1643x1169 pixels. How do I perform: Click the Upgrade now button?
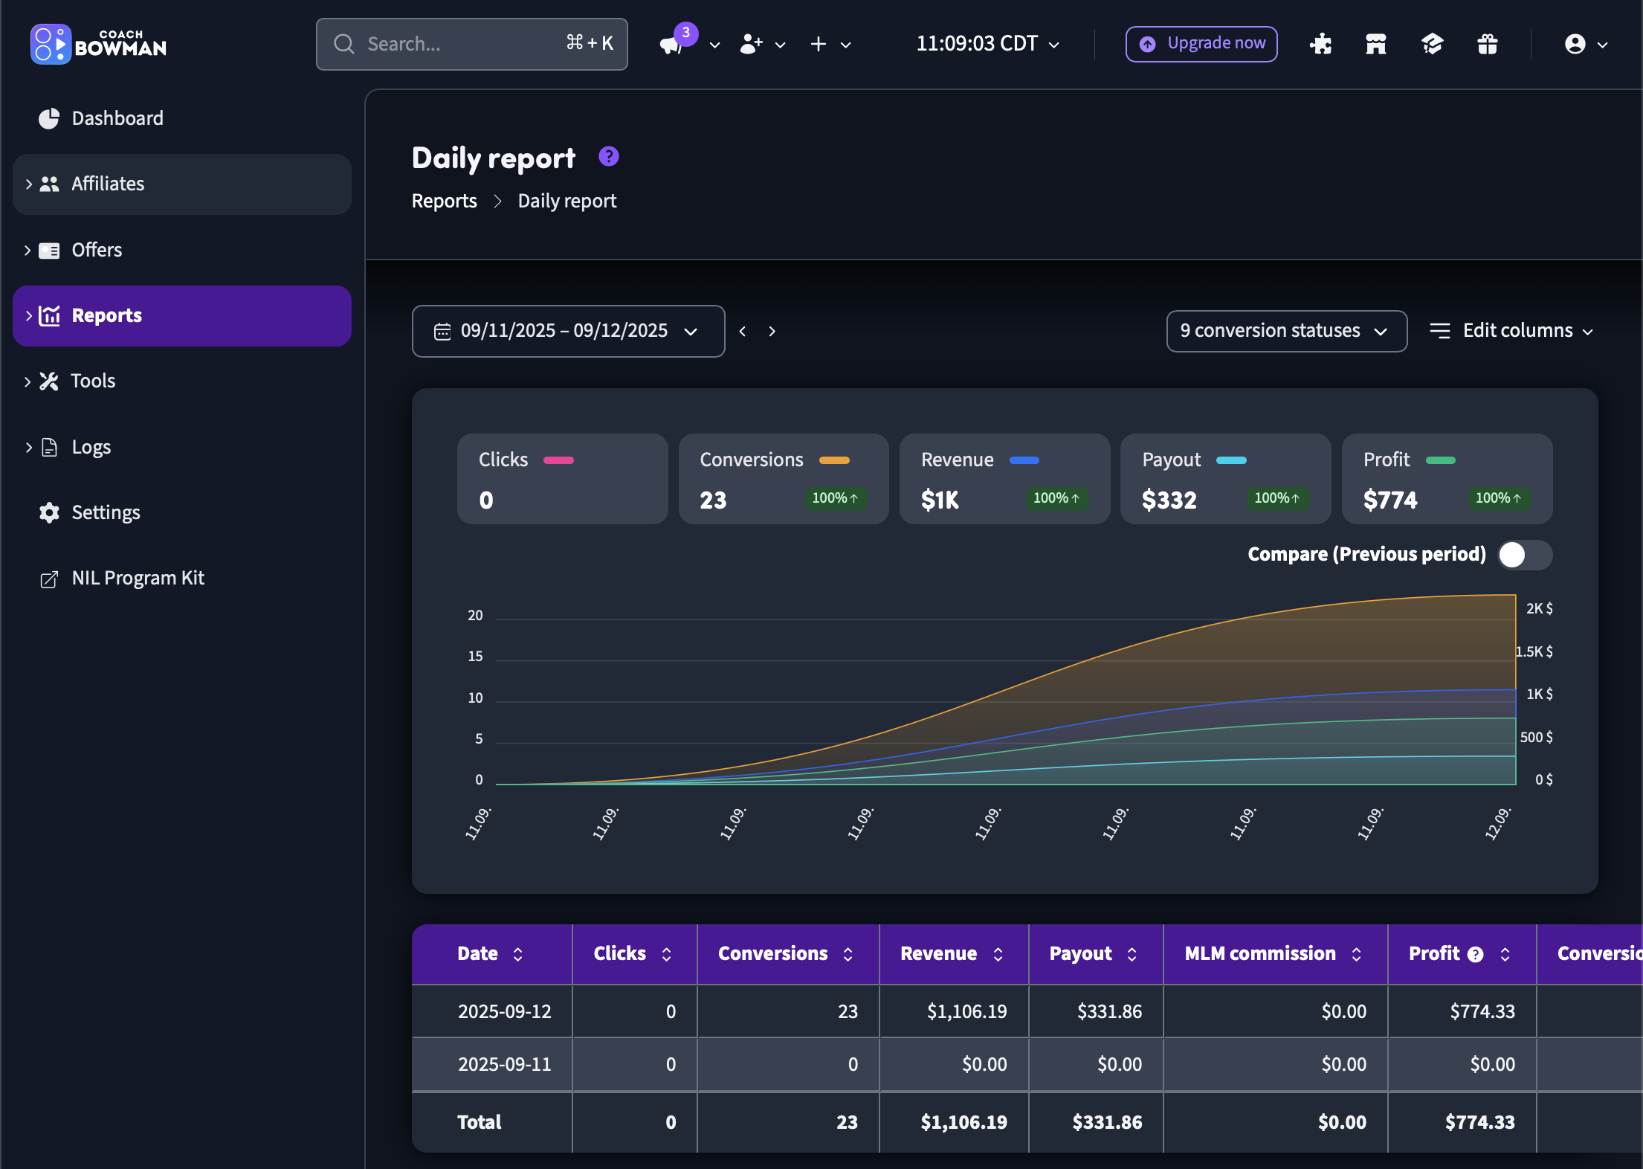pyautogui.click(x=1201, y=44)
